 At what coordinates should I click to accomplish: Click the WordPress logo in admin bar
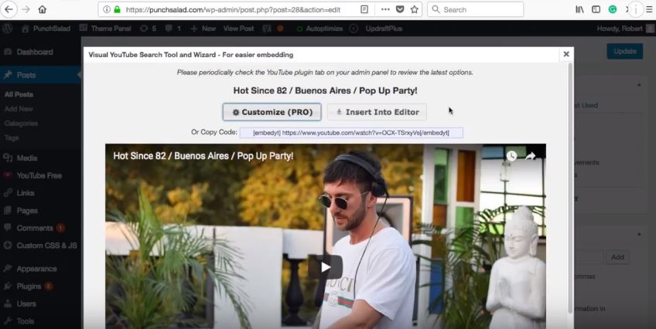(7, 29)
